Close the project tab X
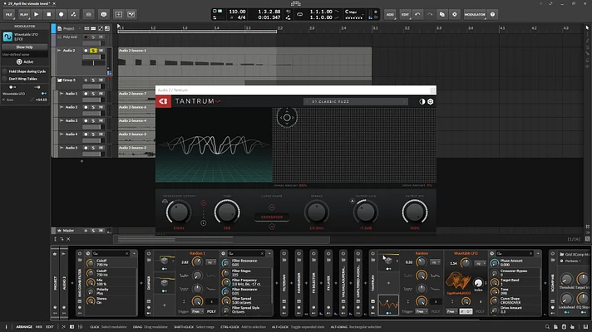Screen dimensions: 592x332 coord(54,3)
